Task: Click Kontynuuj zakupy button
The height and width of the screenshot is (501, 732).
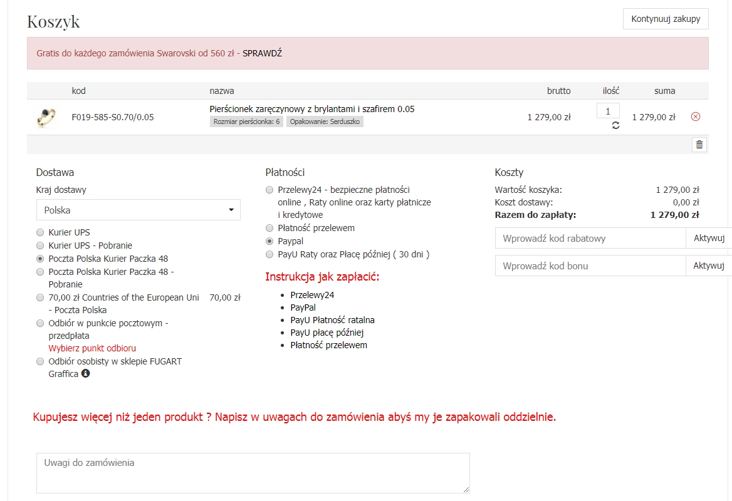Action: pyautogui.click(x=666, y=19)
